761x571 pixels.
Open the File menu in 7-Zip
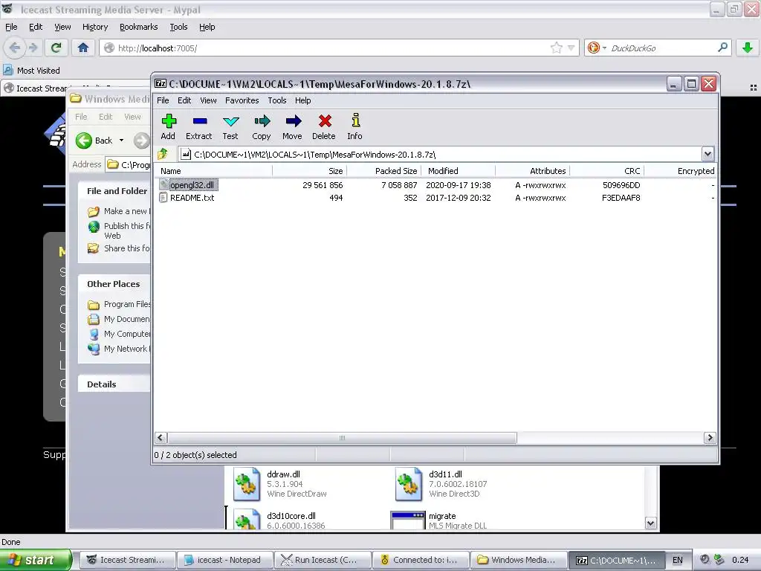[163, 100]
